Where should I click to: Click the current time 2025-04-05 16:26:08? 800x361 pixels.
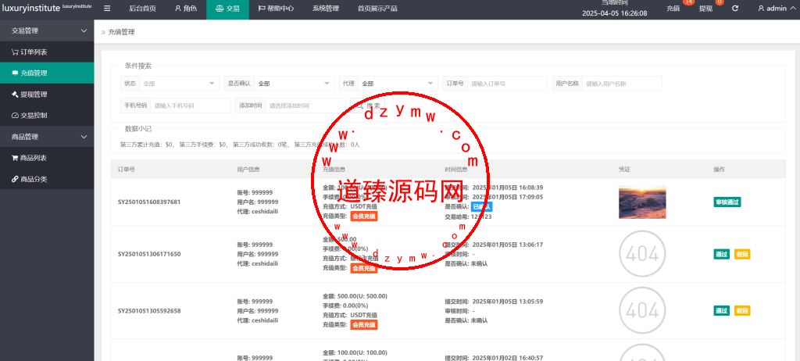pos(614,13)
